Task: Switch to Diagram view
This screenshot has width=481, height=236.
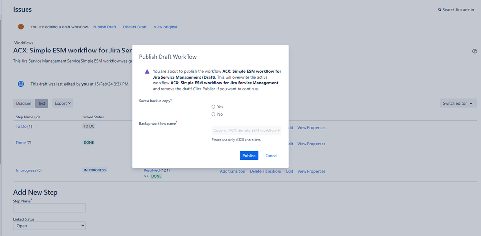Action: [x=24, y=103]
